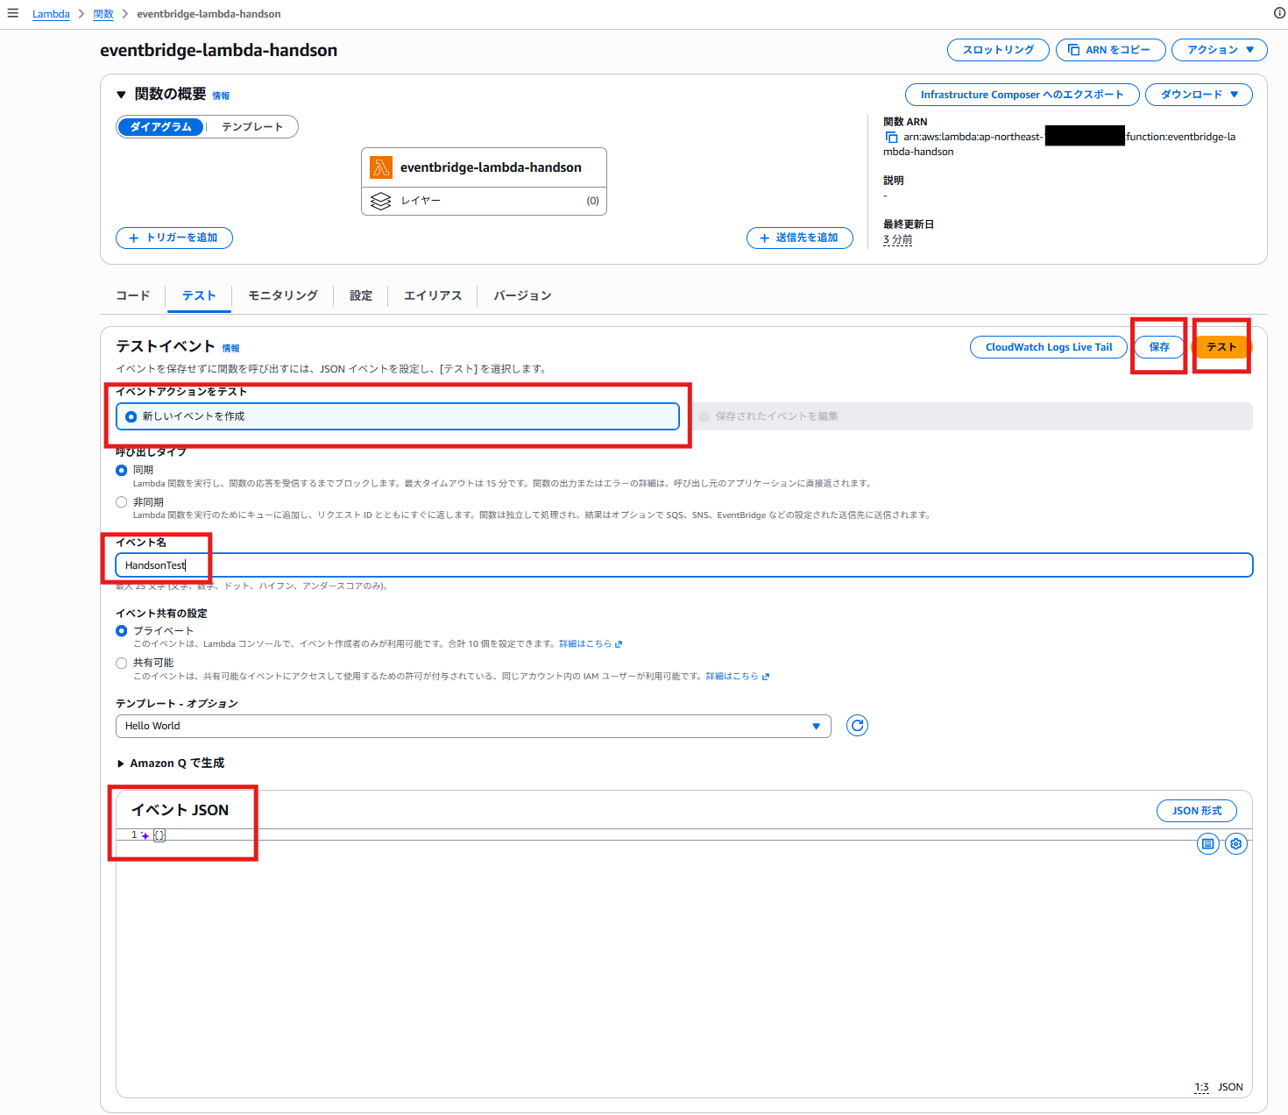This screenshot has height=1115, width=1288.
Task: Open 情報 link next to テストイベント
Action: (230, 349)
